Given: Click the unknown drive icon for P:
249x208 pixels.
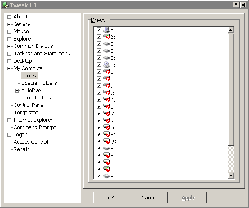Looking at the screenshot, I should tap(107, 134).
